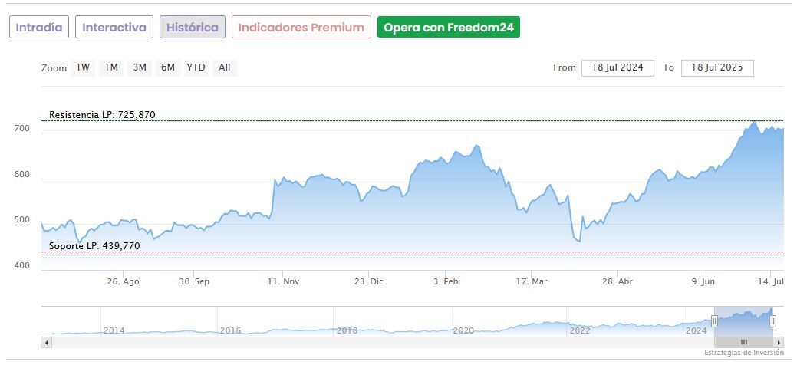Set zoom range to 1W
This screenshot has width=797, height=365.
83,67
